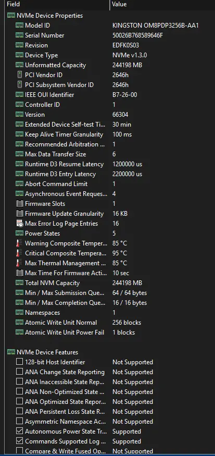The width and height of the screenshot is (215, 456).
Task: Click the KINGSTON OM8PDP3256B-AA1 value
Action: [x=156, y=26]
